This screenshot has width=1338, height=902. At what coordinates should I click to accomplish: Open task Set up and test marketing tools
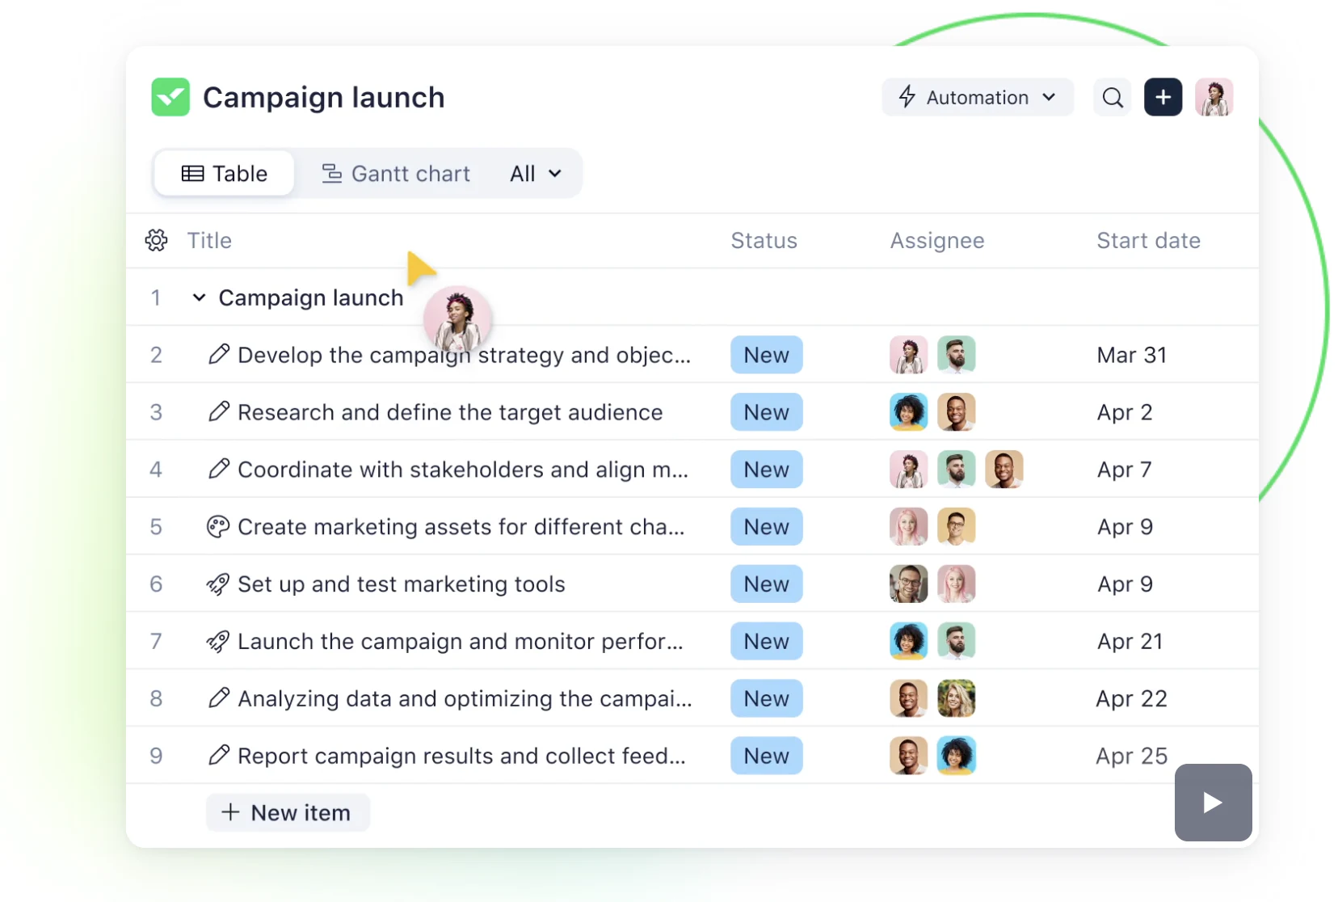click(x=402, y=584)
